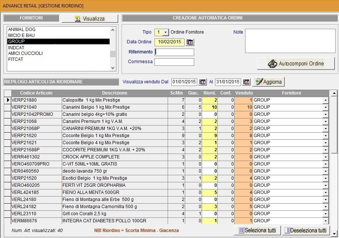Click Codice Articolo column header

click(x=36, y=93)
